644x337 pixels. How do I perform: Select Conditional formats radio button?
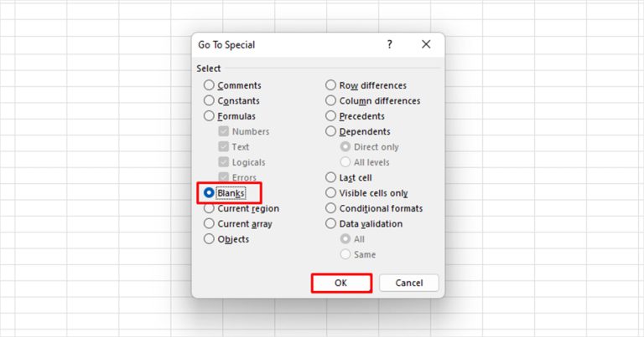coord(331,208)
